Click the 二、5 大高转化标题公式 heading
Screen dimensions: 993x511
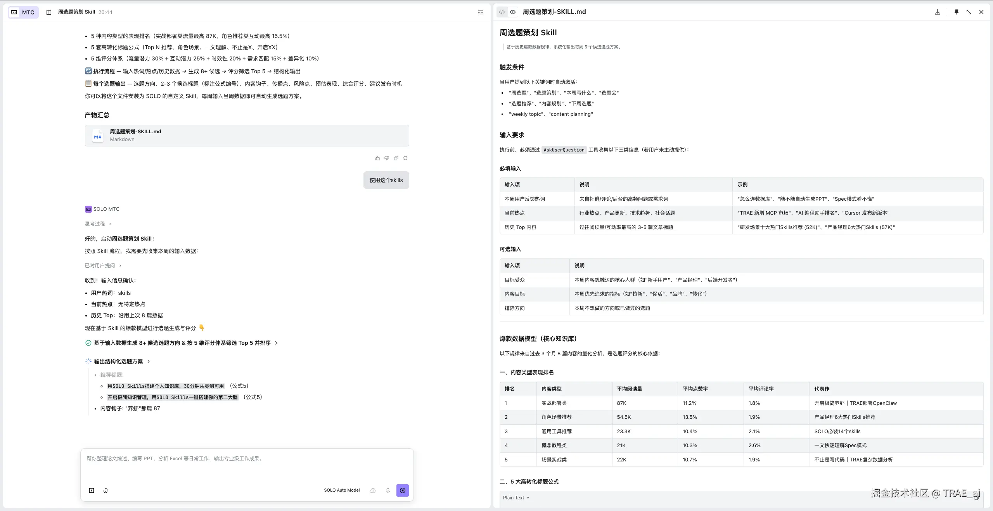point(529,482)
